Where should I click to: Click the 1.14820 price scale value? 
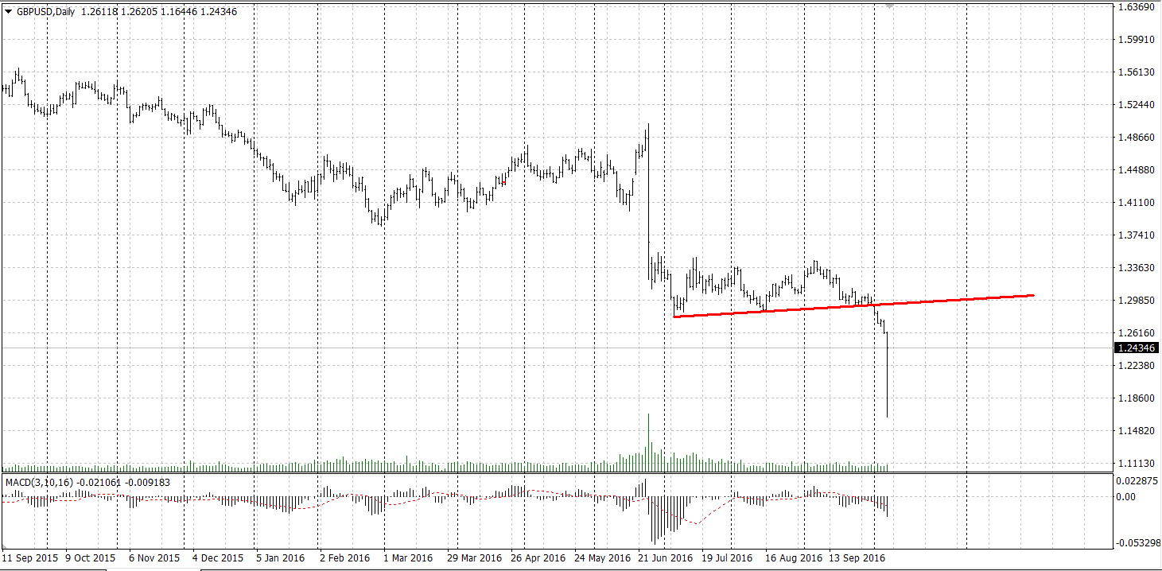point(1136,430)
